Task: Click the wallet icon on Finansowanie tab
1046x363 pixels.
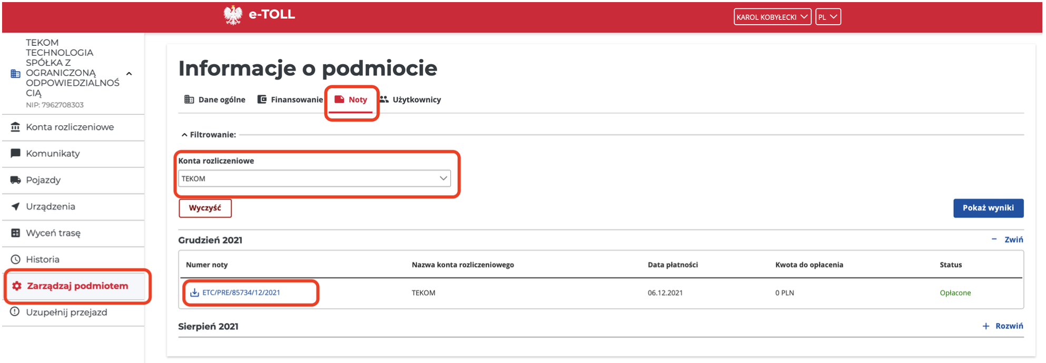Action: 262,99
